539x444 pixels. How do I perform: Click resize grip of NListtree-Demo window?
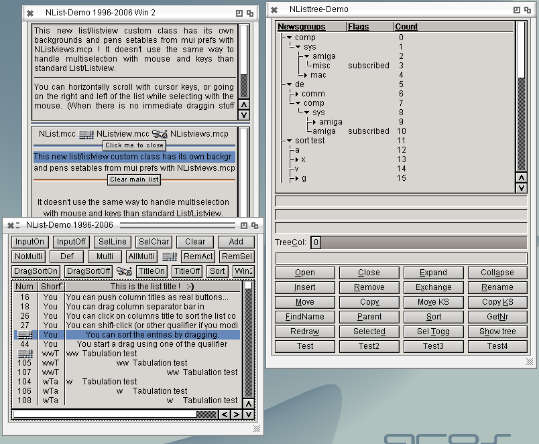tap(530, 362)
